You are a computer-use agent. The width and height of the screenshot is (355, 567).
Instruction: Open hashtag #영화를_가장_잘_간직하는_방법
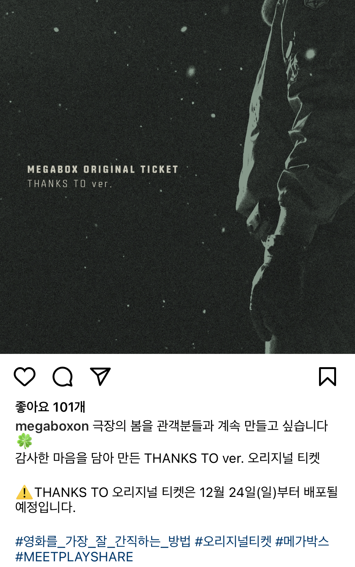tap(103, 541)
